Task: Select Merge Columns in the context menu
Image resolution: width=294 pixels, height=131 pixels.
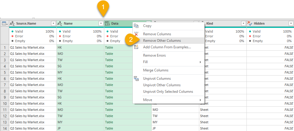Action: pos(156,70)
